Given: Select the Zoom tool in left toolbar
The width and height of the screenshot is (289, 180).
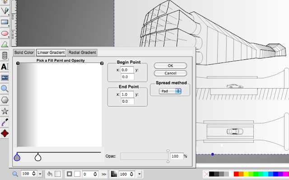Looking at the screenshot, I should click(x=5, y=89).
